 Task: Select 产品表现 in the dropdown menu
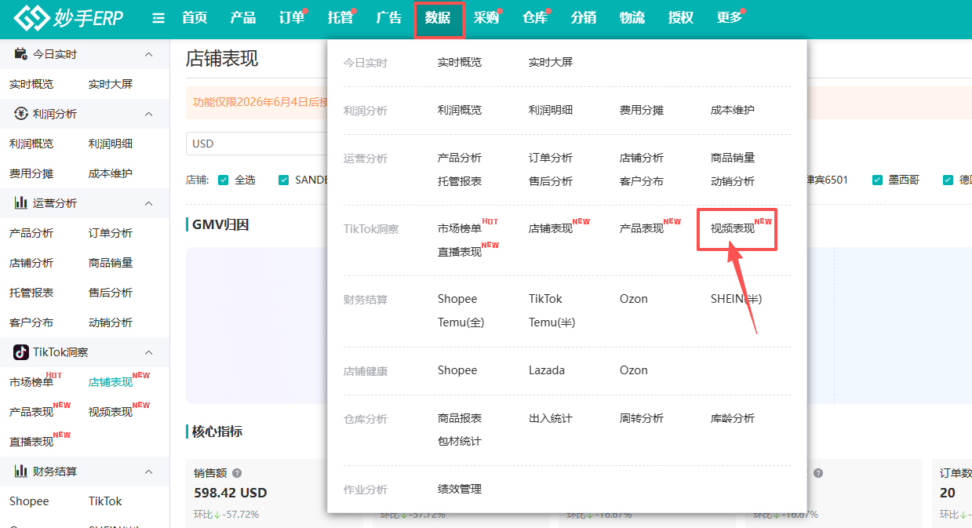pyautogui.click(x=642, y=229)
